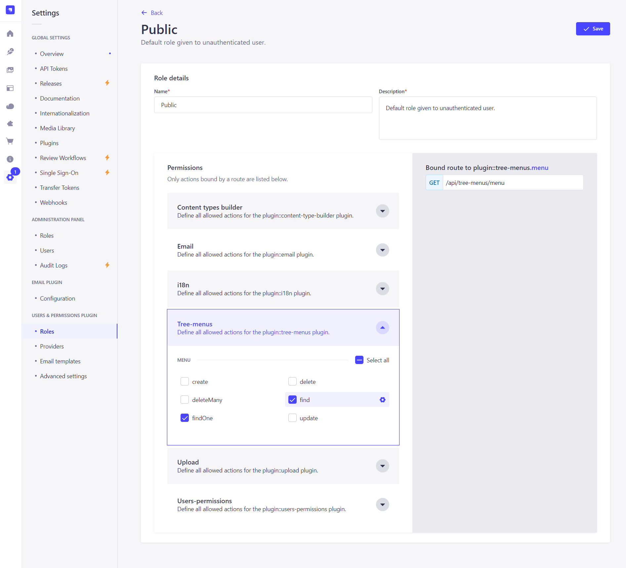Viewport: 626px width, 568px height.
Task: Click the gear icon next to find
Action: click(382, 400)
